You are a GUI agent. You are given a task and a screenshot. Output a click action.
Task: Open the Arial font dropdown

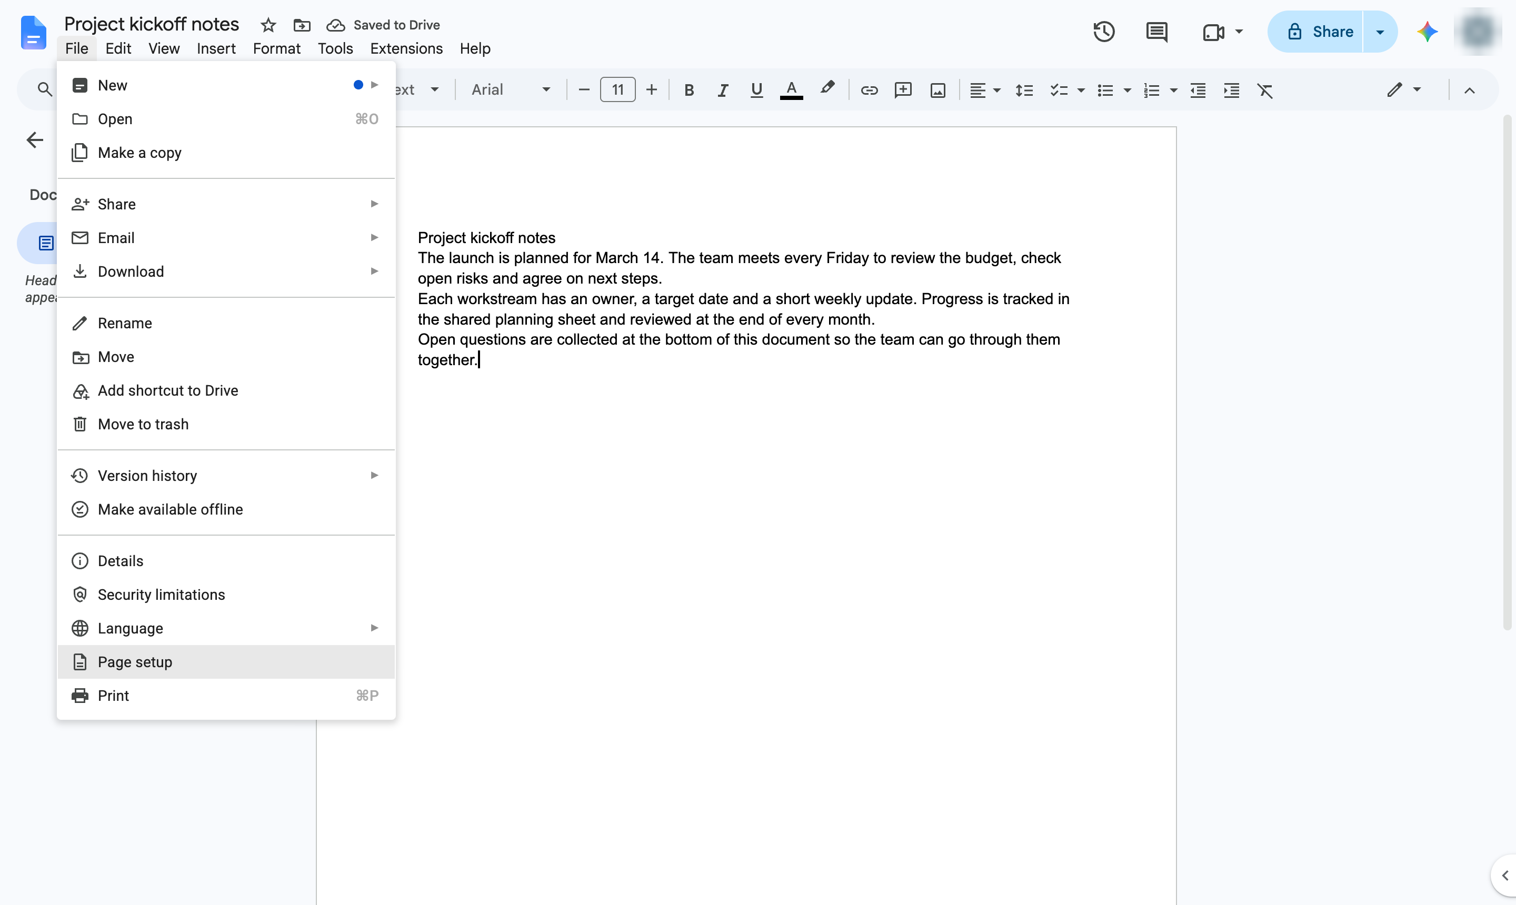coord(510,91)
